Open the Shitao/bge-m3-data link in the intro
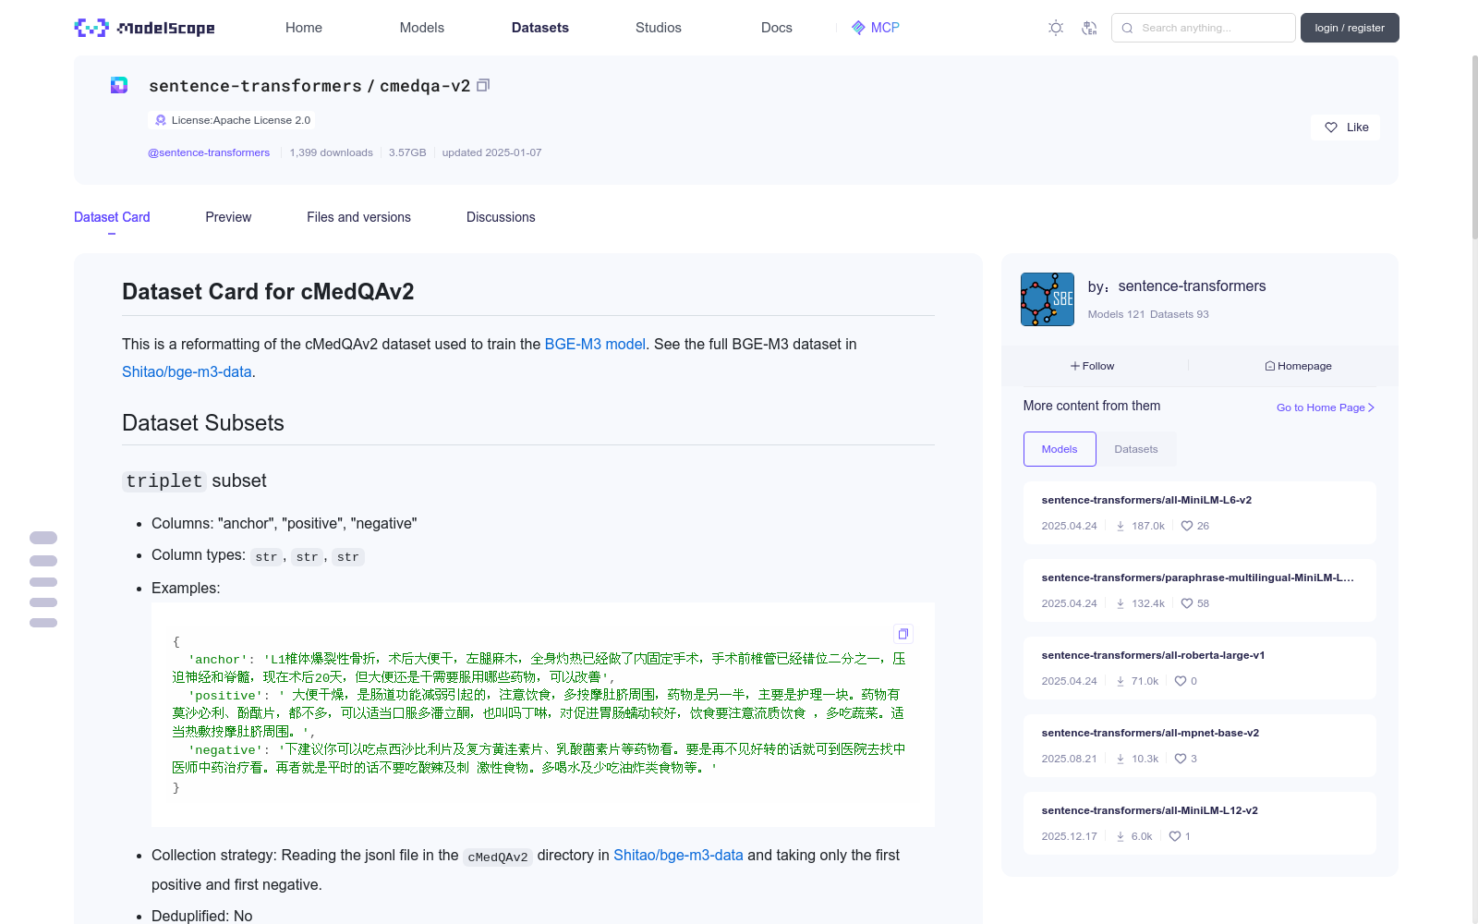1478x924 pixels. 187,371
